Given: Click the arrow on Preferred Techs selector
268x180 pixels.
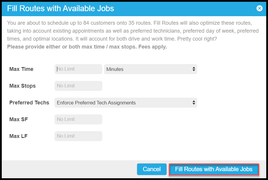Looking at the screenshot, I should [x=194, y=103].
